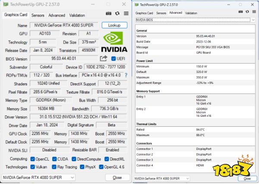Screen dimensions: 259x184
Task: Click Maximum thermal limit 88.0°C row
Action: click(195, 135)
